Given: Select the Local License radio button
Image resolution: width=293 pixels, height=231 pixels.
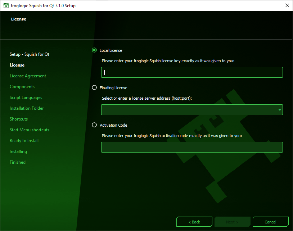Looking at the screenshot, I should [x=95, y=50].
